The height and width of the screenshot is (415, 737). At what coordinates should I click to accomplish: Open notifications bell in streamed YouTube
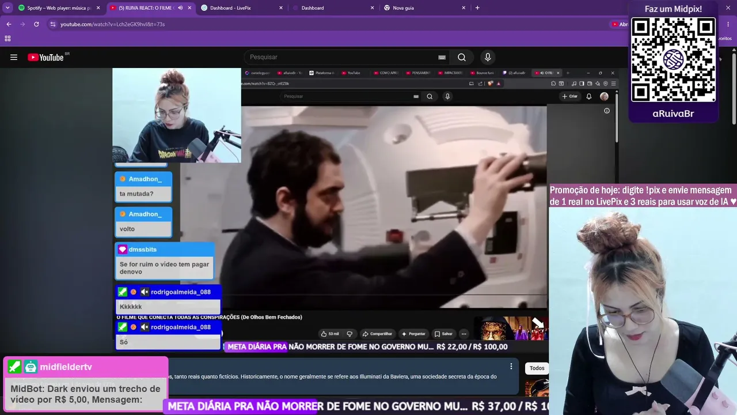[x=589, y=96]
